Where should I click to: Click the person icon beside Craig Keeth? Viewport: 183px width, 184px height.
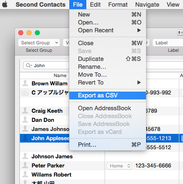pyautogui.click(x=25, y=111)
